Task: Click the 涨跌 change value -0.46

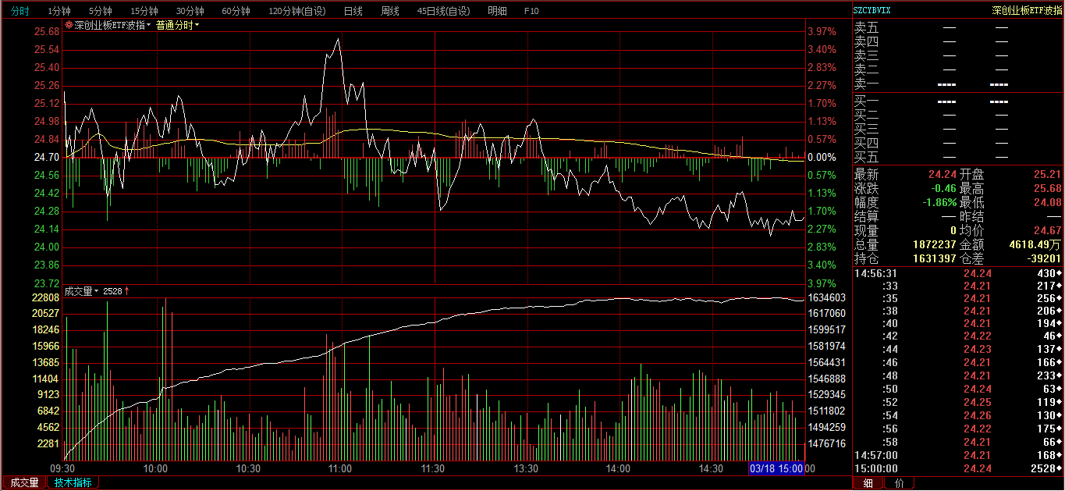Action: (x=943, y=188)
